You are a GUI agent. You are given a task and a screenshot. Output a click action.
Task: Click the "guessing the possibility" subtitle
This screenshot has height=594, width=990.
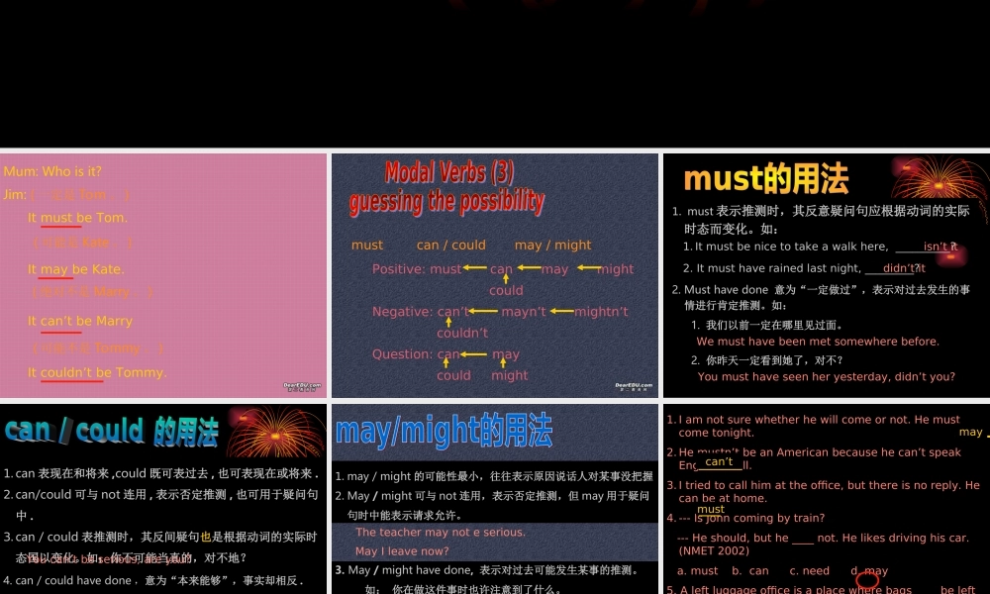pyautogui.click(x=446, y=202)
